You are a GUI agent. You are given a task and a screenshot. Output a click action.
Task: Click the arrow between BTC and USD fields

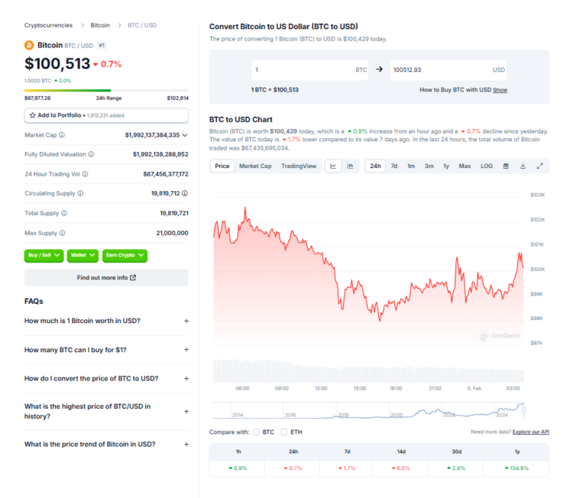pos(379,69)
